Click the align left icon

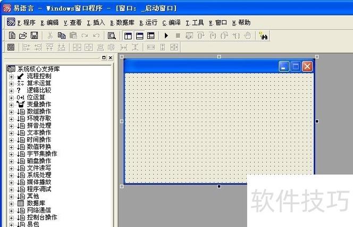coord(27,47)
